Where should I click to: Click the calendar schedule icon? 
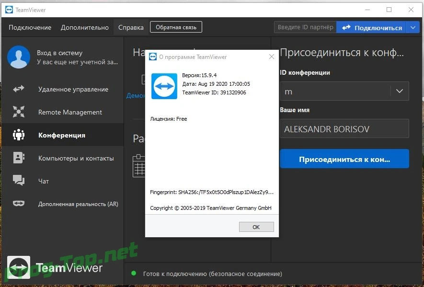pyautogui.click(x=139, y=166)
